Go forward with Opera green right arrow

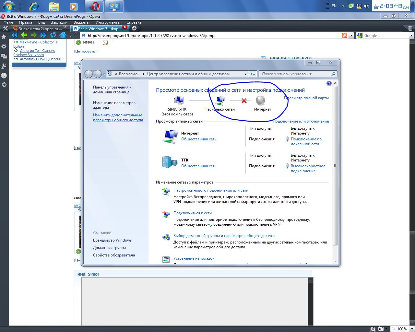tap(34, 35)
